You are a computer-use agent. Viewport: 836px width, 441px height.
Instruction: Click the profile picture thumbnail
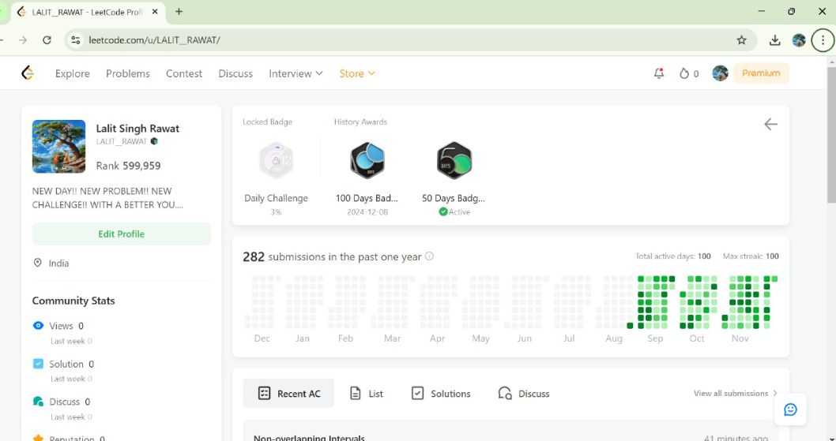pyautogui.click(x=58, y=146)
